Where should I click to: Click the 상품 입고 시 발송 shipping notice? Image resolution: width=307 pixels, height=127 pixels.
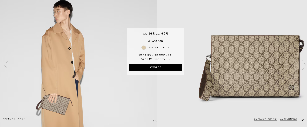coord(155,55)
